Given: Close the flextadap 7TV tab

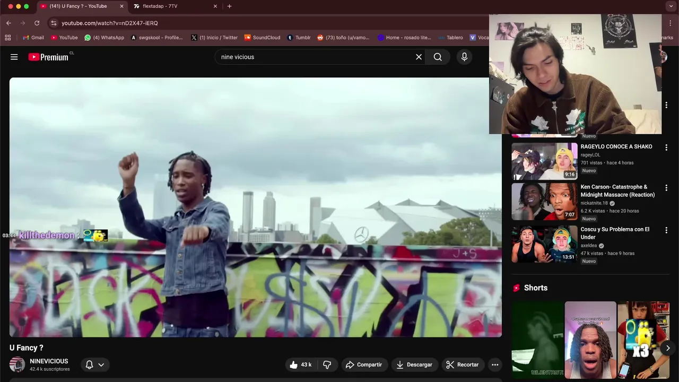Looking at the screenshot, I should 215,6.
